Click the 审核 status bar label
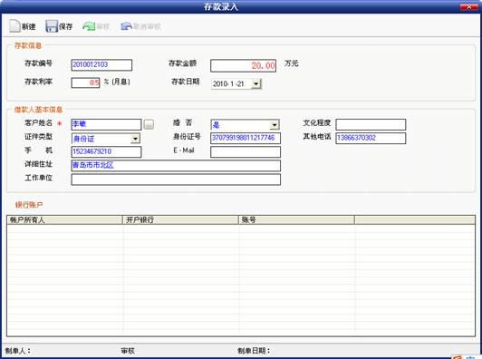 tap(128, 350)
